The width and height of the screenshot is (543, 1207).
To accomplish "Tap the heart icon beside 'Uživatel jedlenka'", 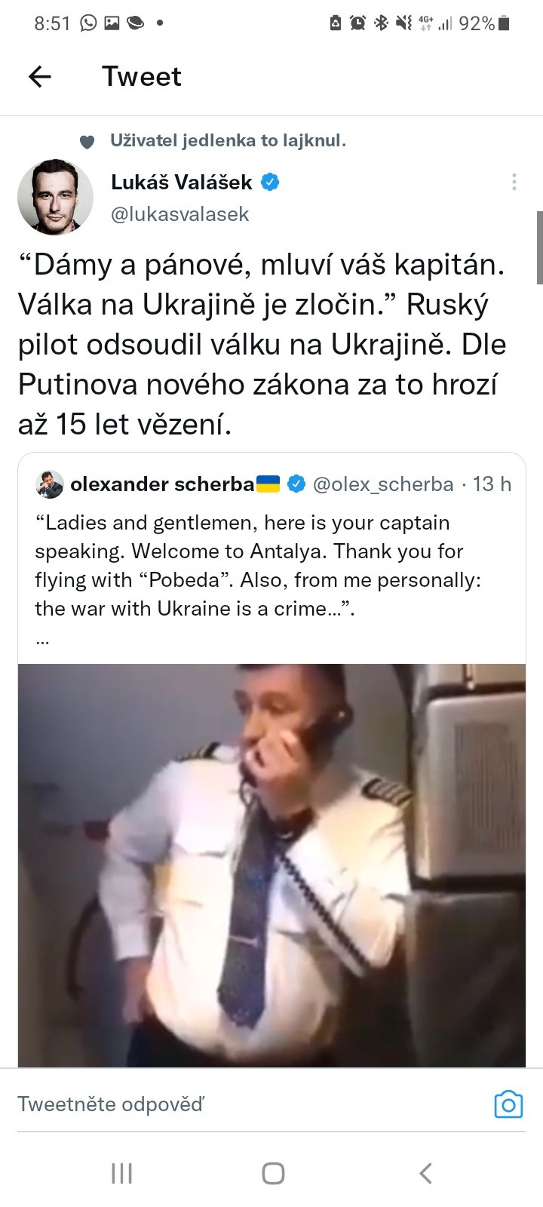I will click(87, 142).
